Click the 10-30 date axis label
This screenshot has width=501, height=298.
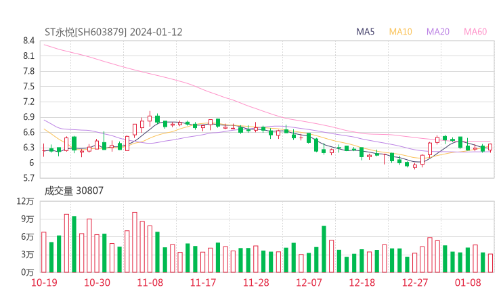[97, 282]
